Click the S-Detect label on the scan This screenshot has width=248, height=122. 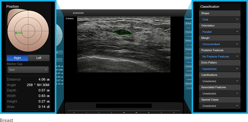point(70,19)
